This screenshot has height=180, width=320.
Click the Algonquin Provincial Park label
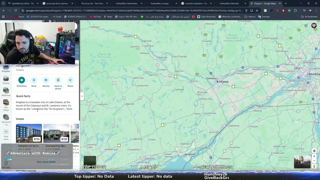[x=103, y=57]
